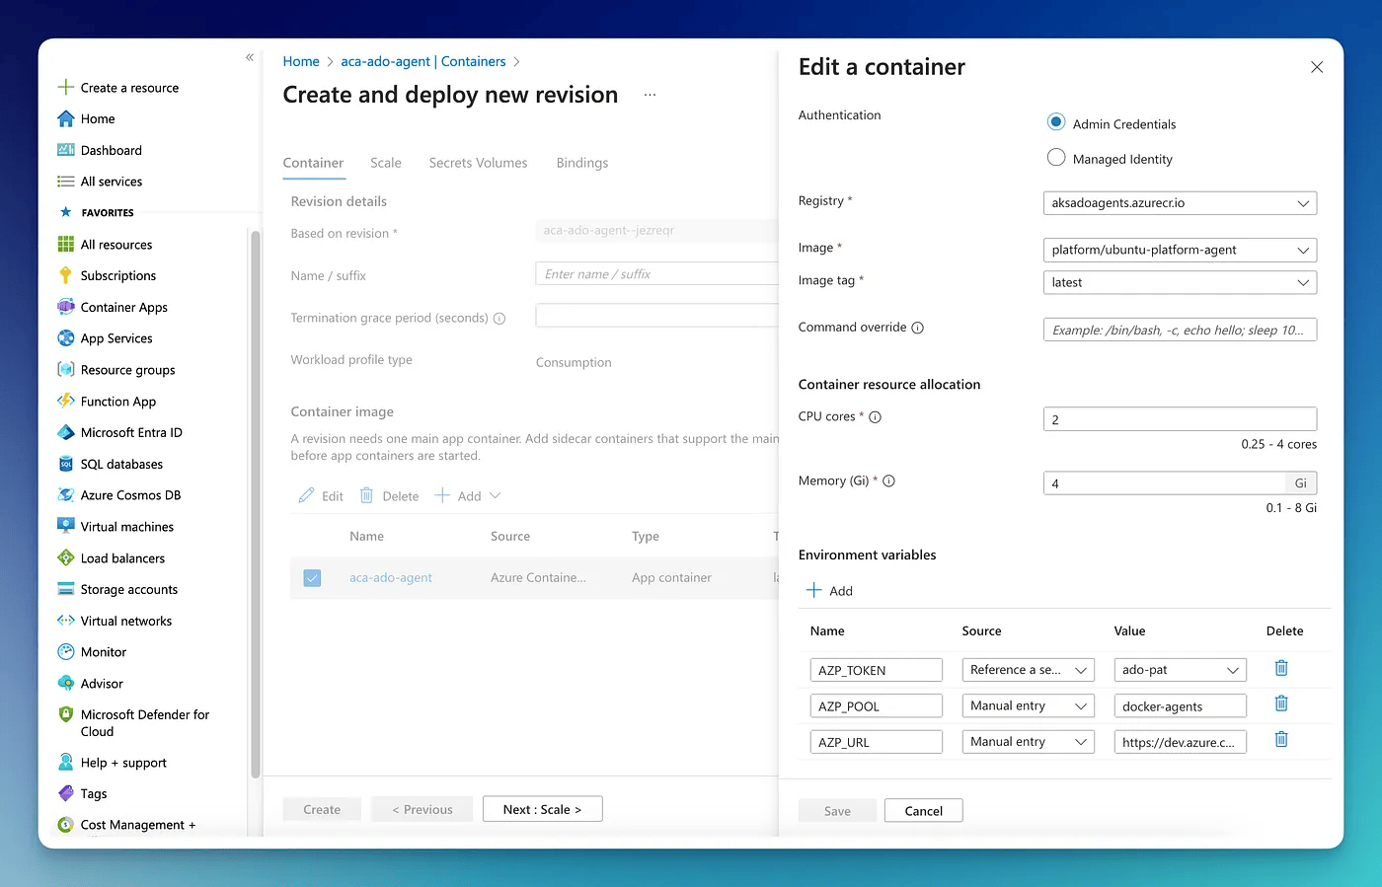Select Admin Credentials authentication
The image size is (1382, 887).
pyautogui.click(x=1055, y=122)
